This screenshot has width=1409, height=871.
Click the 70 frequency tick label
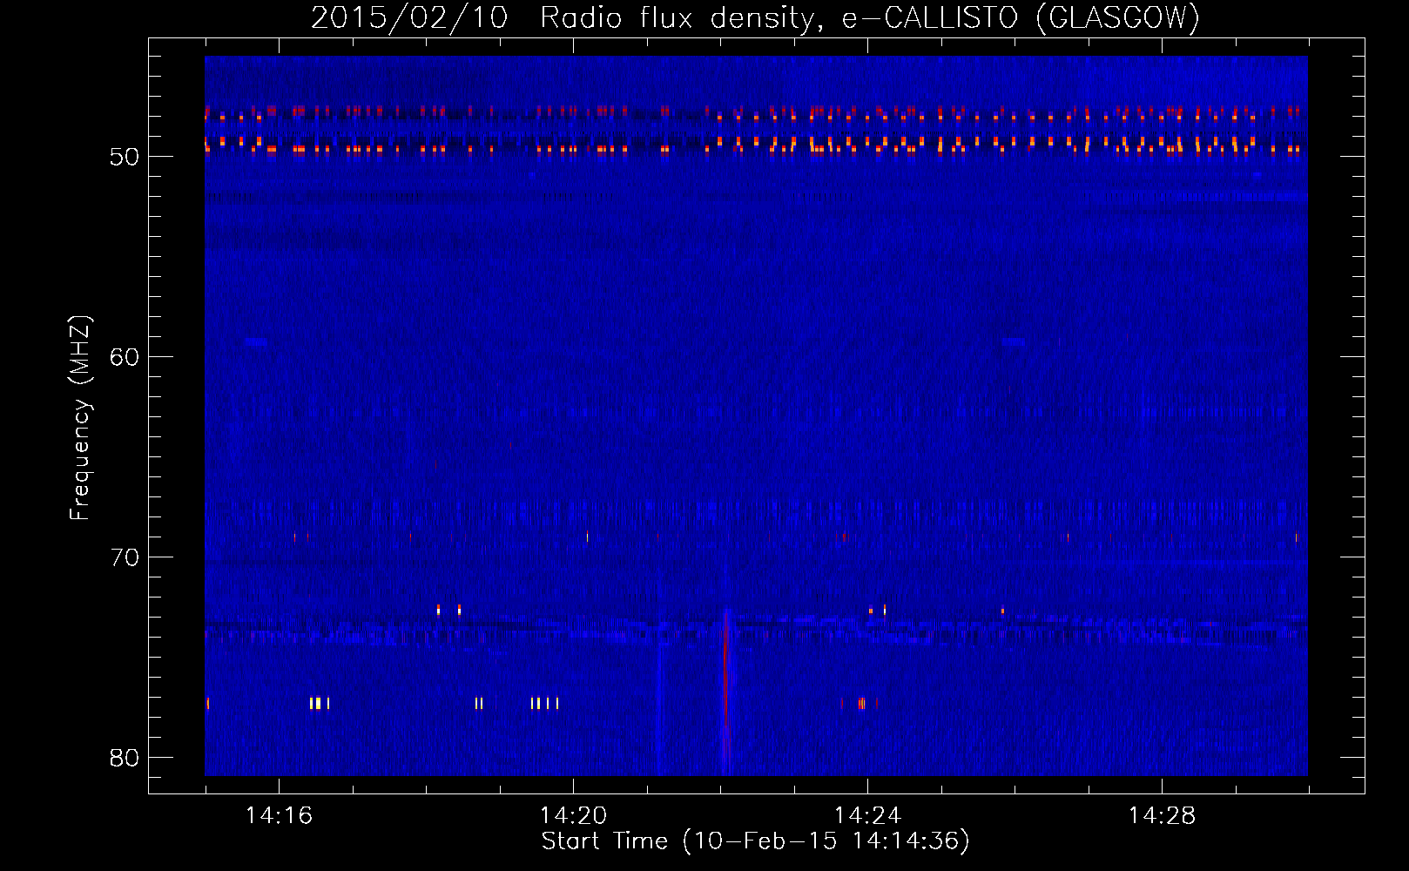click(125, 557)
